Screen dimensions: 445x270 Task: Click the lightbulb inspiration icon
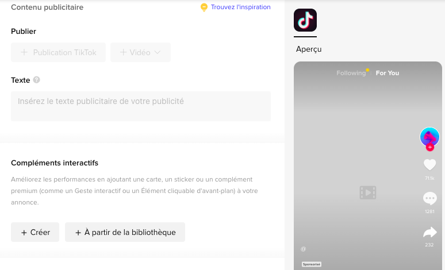click(204, 7)
